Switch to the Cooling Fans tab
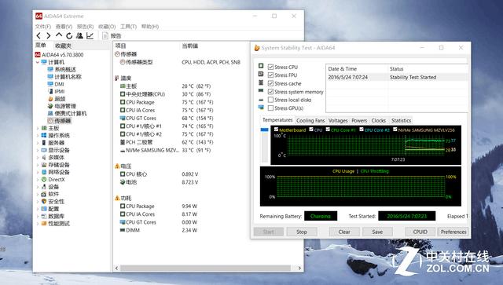503x285 pixels. (x=310, y=121)
